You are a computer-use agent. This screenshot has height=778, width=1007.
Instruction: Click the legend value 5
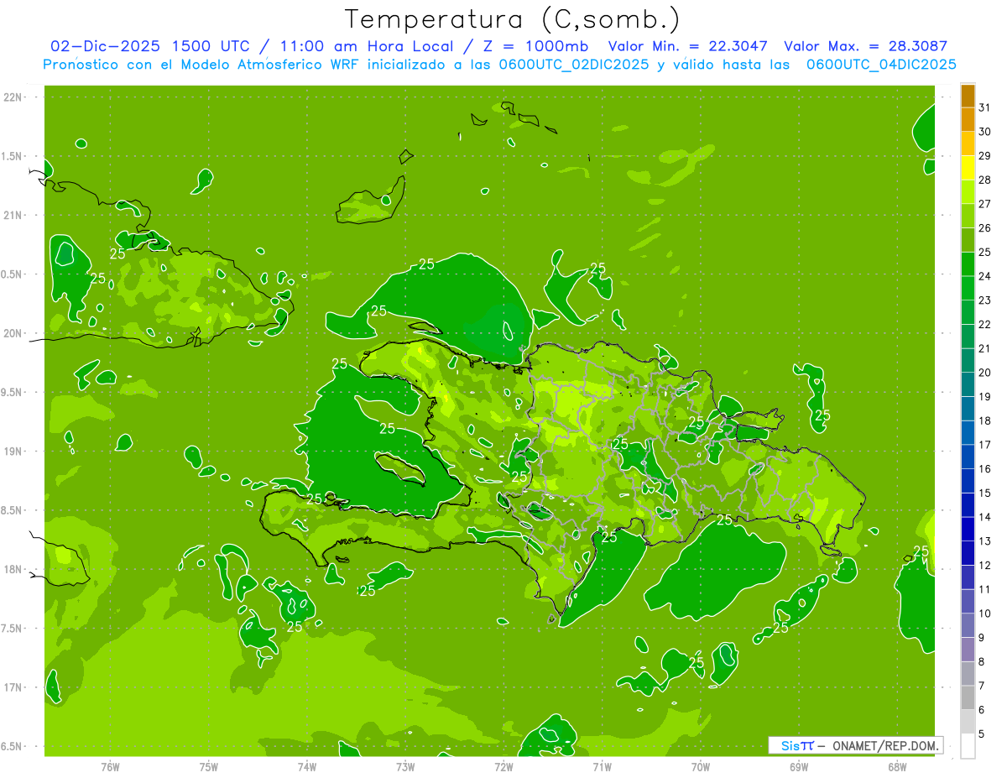pyautogui.click(x=982, y=734)
